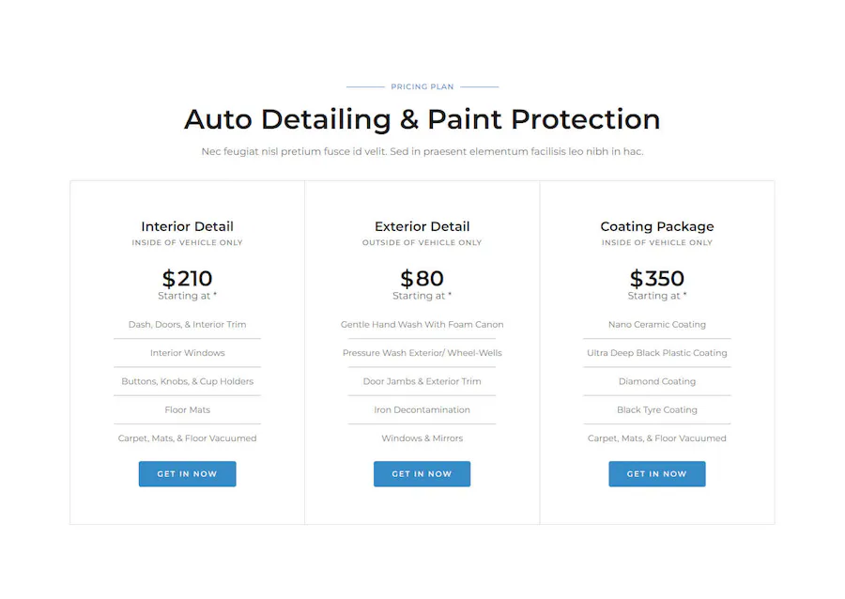Click the Auto Detailing & Paint Protection heading
The width and height of the screenshot is (845, 599).
(422, 119)
